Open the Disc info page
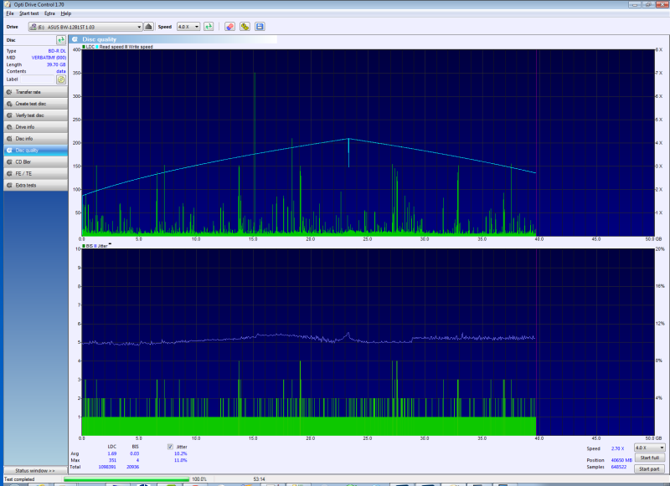The image size is (670, 486). [x=36, y=139]
